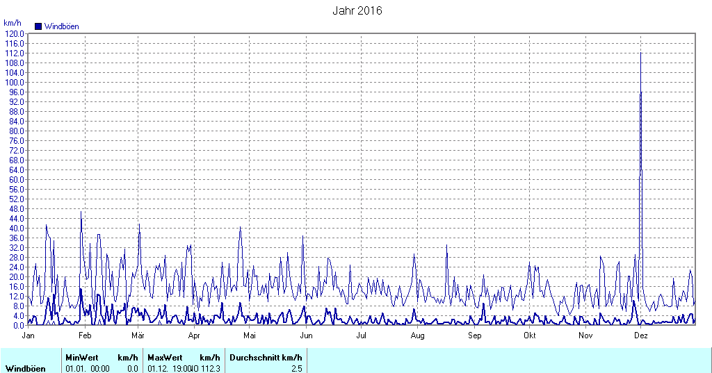Click the average value 2.5 in table
This screenshot has height=373, width=712.
tap(296, 368)
